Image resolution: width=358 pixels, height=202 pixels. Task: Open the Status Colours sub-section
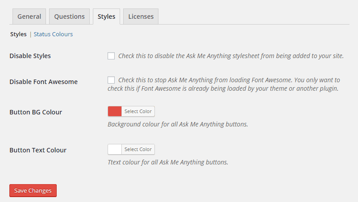point(53,34)
